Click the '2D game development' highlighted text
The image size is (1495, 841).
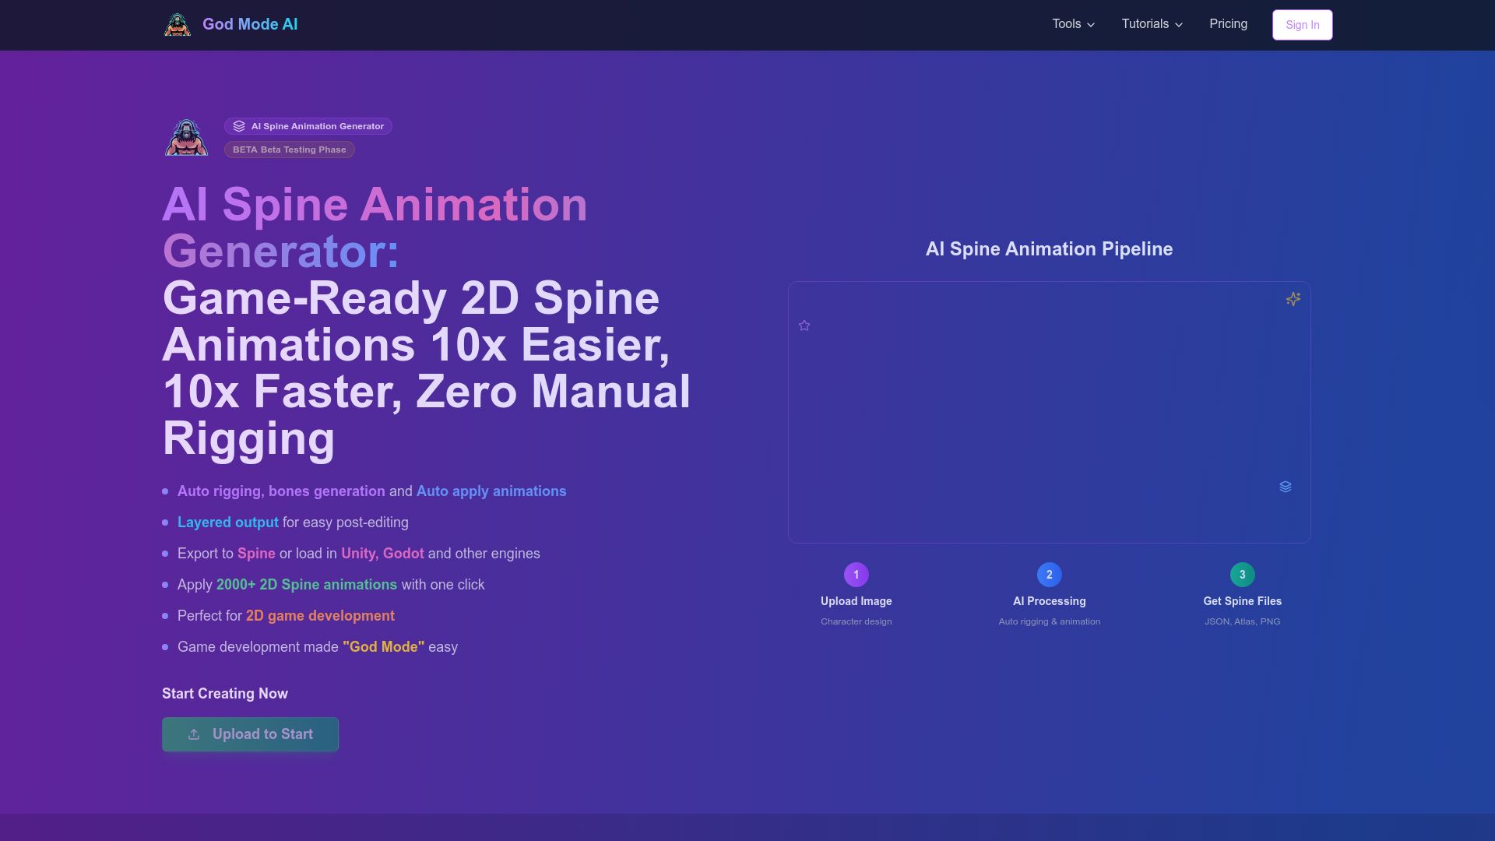(x=320, y=616)
